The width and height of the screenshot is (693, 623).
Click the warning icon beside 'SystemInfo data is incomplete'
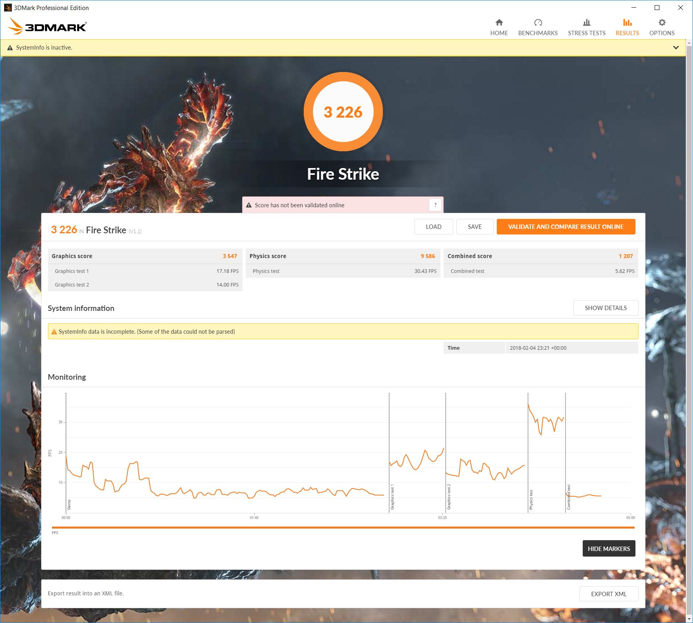coord(54,332)
